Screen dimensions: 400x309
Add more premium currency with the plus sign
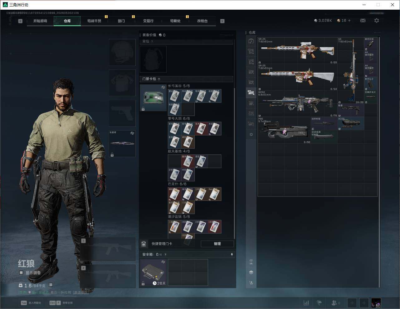point(349,21)
